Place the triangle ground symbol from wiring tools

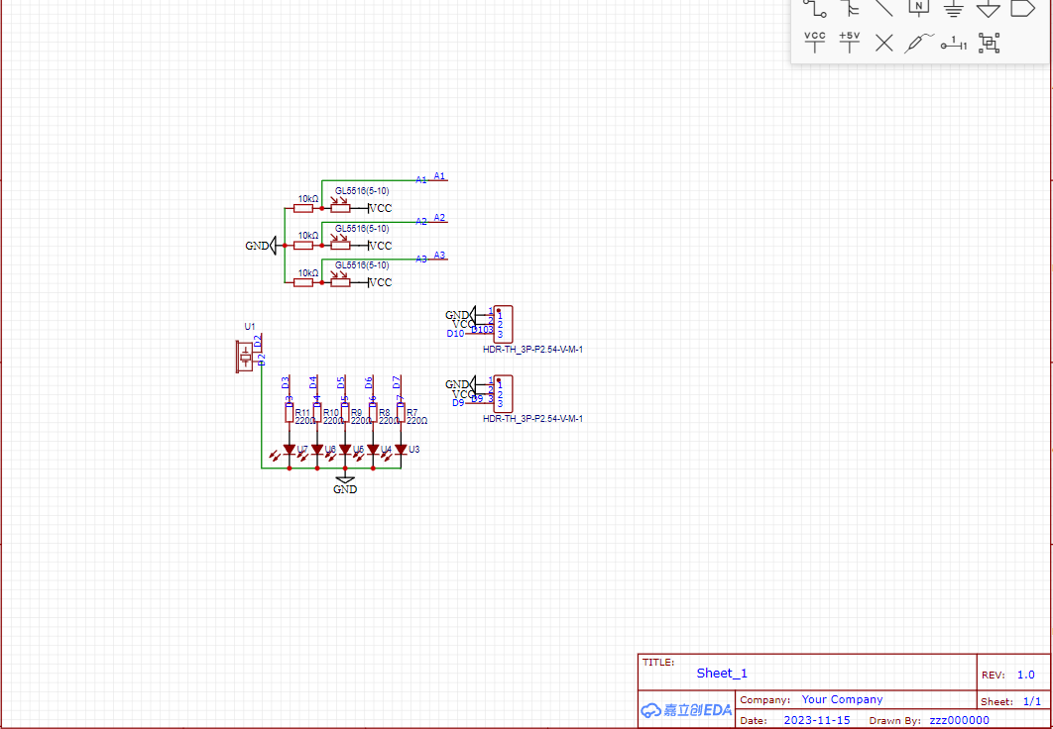tap(989, 8)
